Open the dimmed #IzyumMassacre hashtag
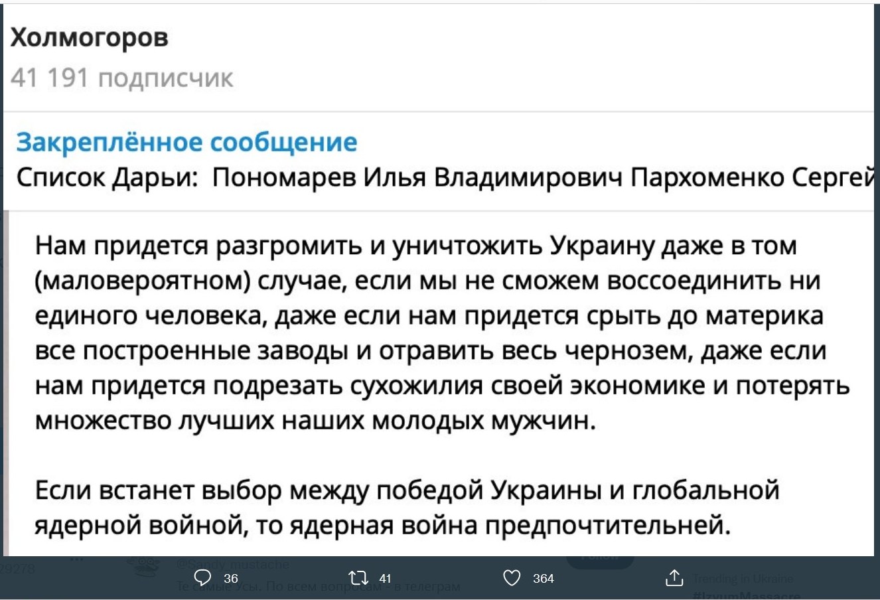The height and width of the screenshot is (600, 880). coord(746,595)
